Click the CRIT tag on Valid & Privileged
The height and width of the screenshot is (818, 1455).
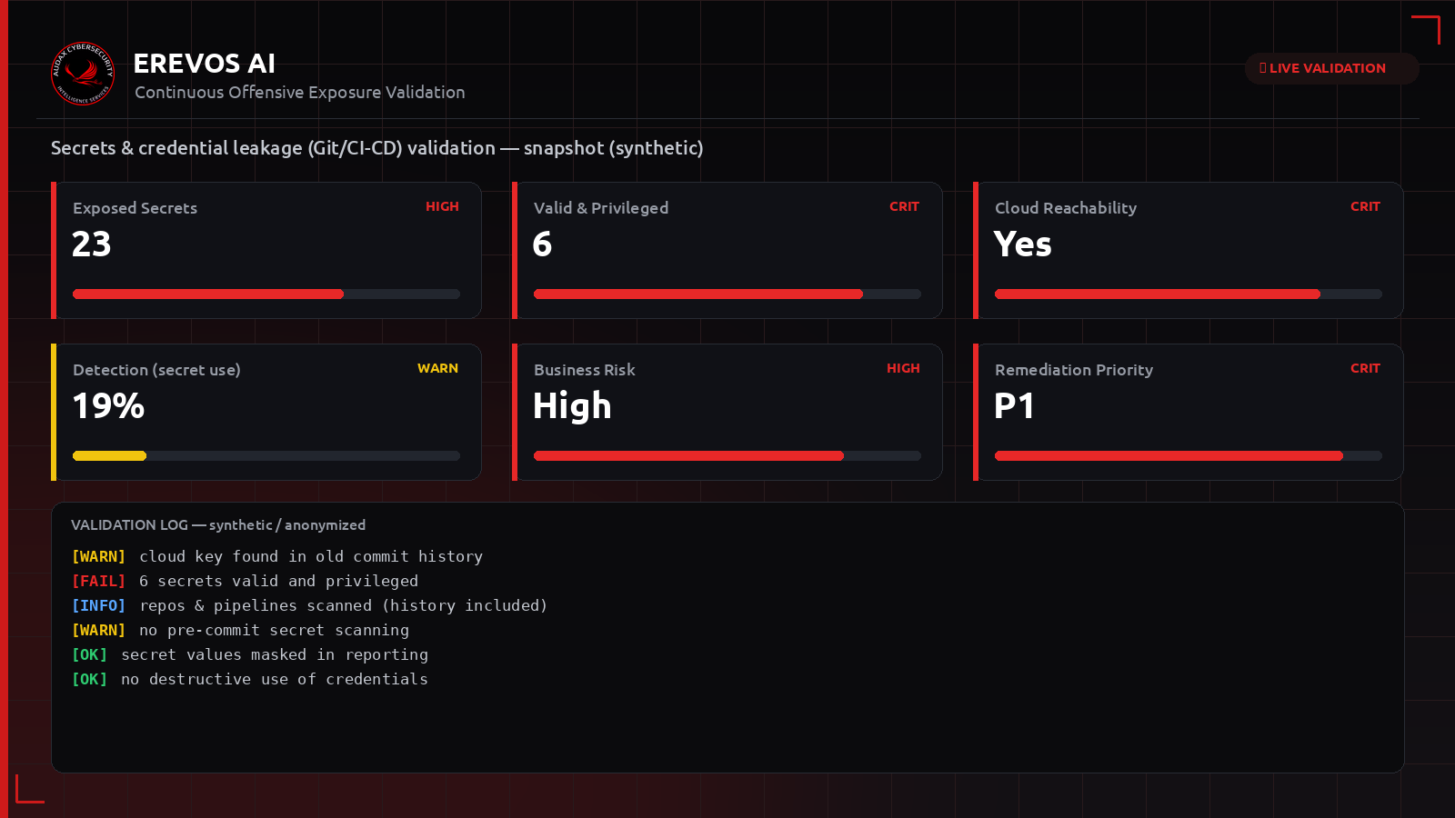tap(904, 206)
